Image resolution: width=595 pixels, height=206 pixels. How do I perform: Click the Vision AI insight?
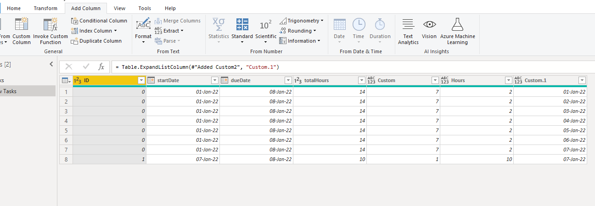tap(429, 29)
